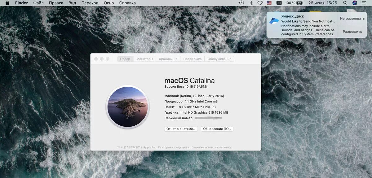Open the Вид menu
The width and height of the screenshot is (372, 178).
tap(72, 3)
